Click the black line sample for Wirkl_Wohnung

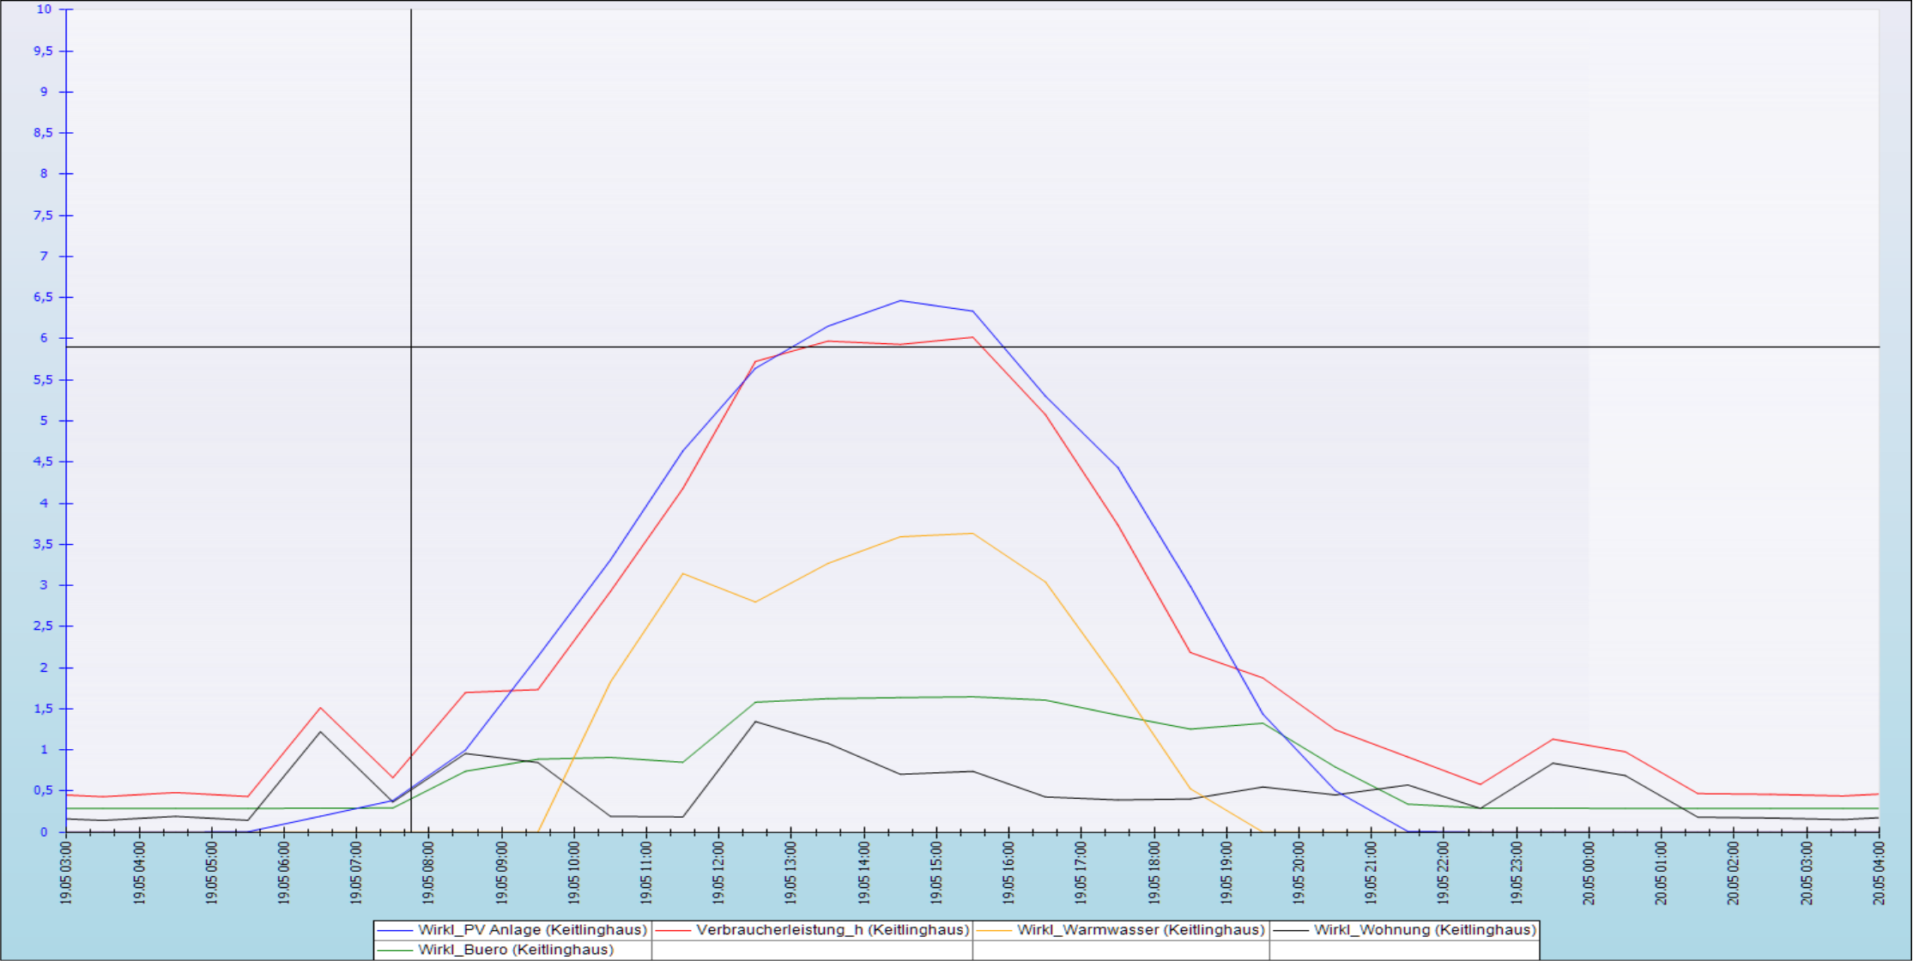click(x=1291, y=931)
